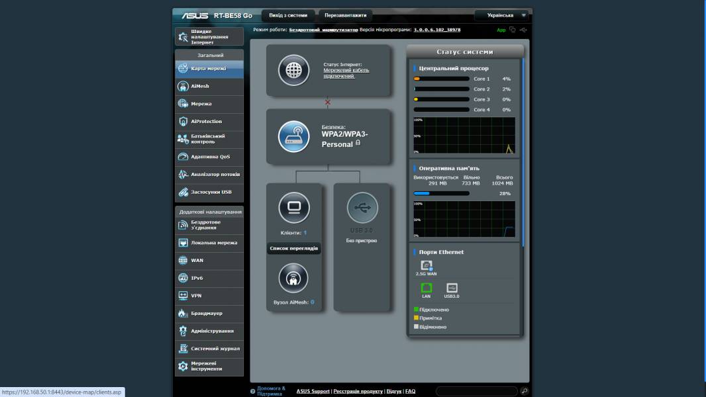Open the Брандмауер firewall section

[x=209, y=313]
